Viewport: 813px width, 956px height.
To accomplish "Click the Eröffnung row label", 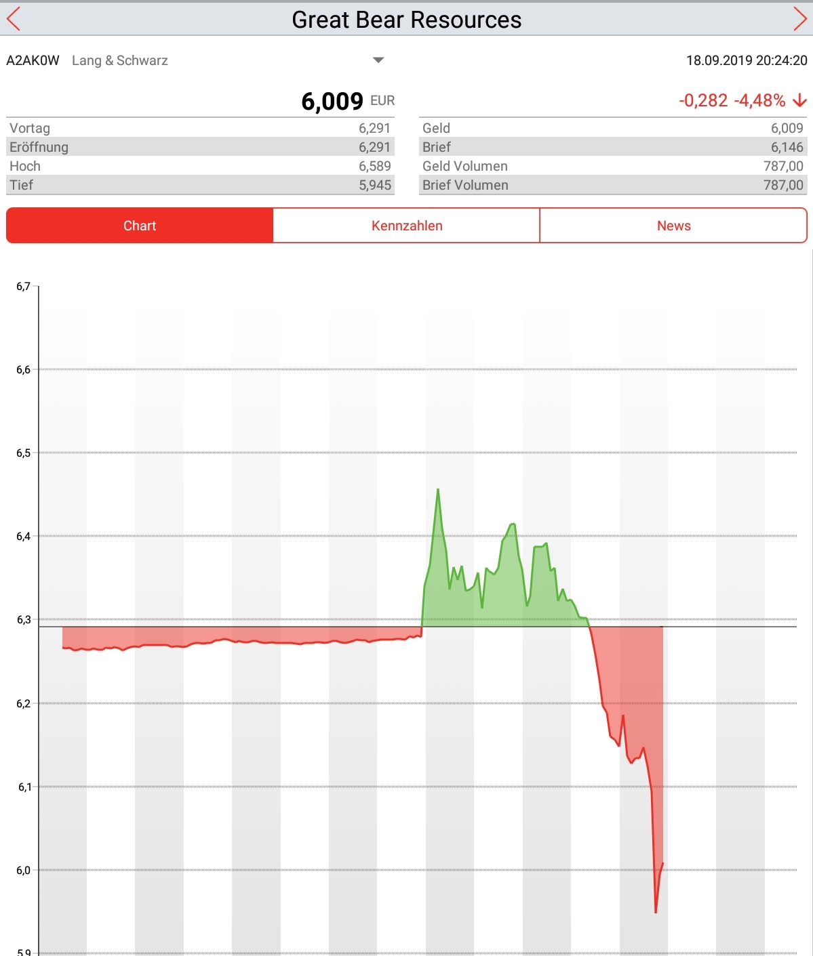I will pyautogui.click(x=39, y=147).
